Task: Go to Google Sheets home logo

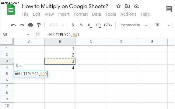Action: point(11,10)
